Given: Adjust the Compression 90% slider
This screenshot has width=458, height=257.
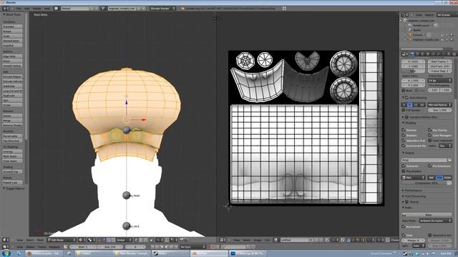Looking at the screenshot, I should coord(427,183).
